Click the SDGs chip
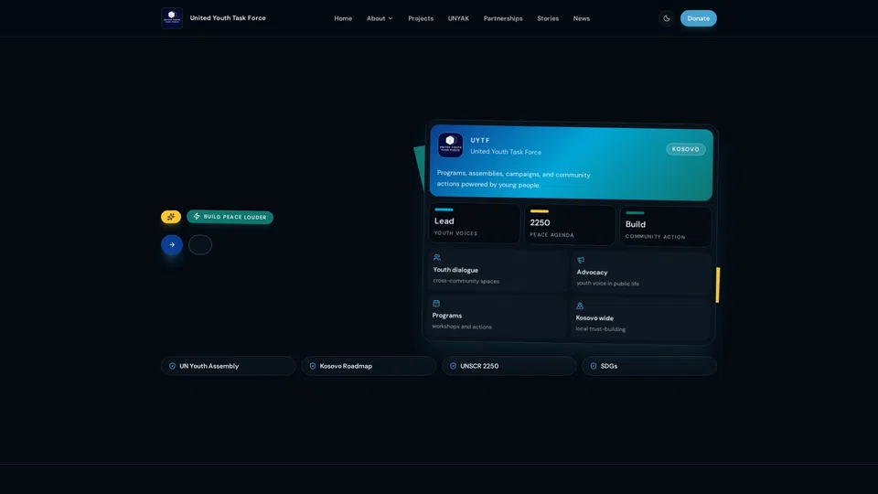 point(649,366)
